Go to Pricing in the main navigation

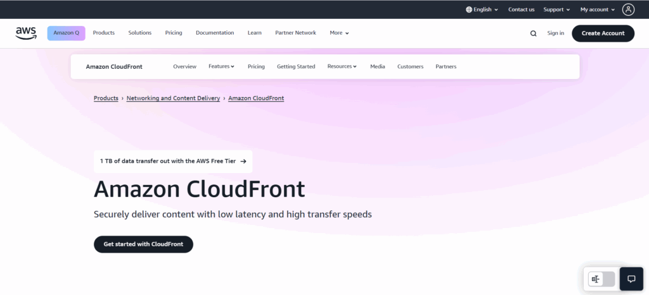[174, 33]
